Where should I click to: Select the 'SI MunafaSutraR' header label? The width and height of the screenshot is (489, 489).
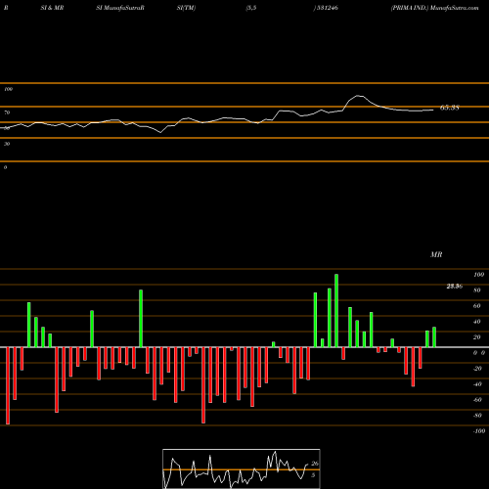pyautogui.click(x=120, y=8)
